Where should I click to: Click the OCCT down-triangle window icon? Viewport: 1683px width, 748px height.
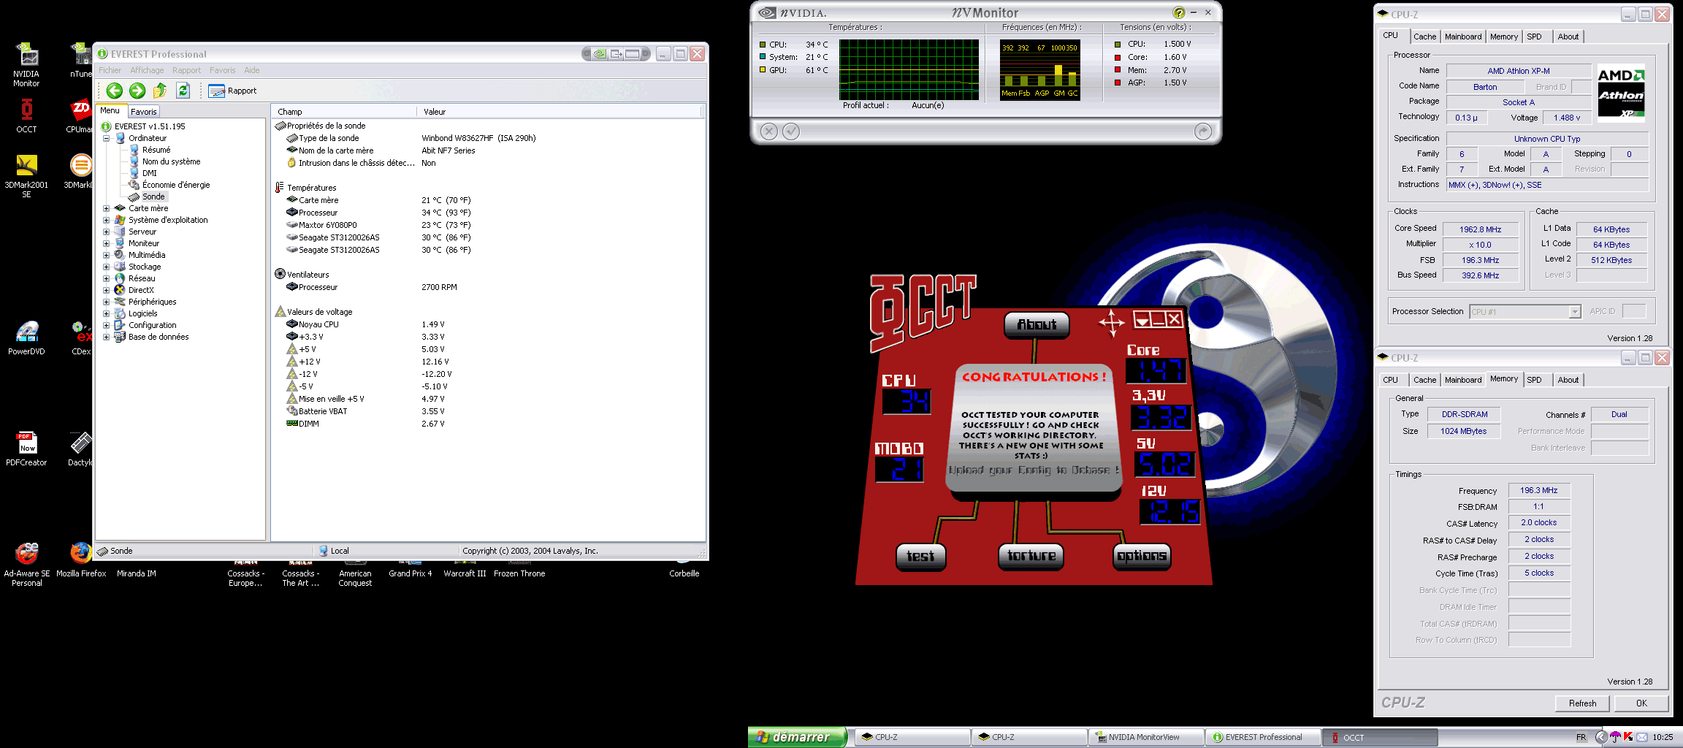1142,319
